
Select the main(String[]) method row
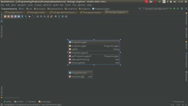(x=80, y=77)
